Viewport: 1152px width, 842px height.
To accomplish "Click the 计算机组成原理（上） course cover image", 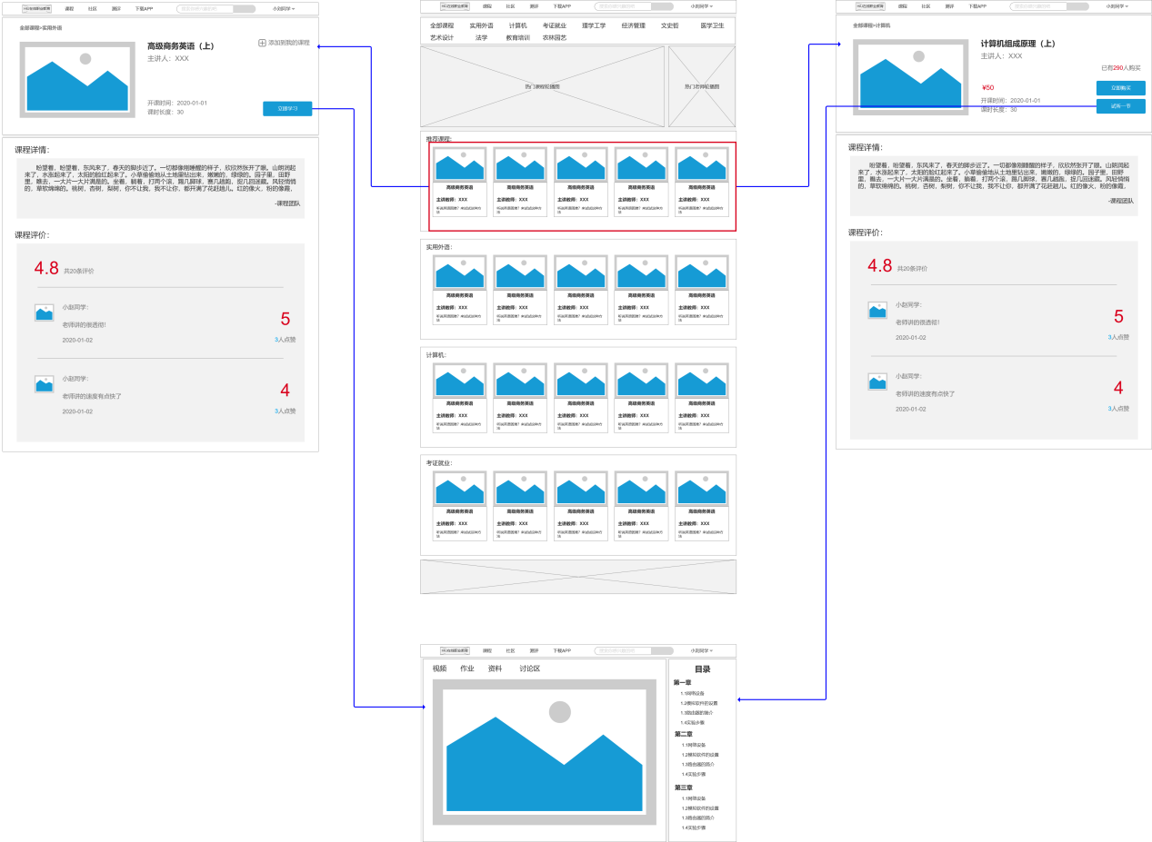I will pos(910,76).
